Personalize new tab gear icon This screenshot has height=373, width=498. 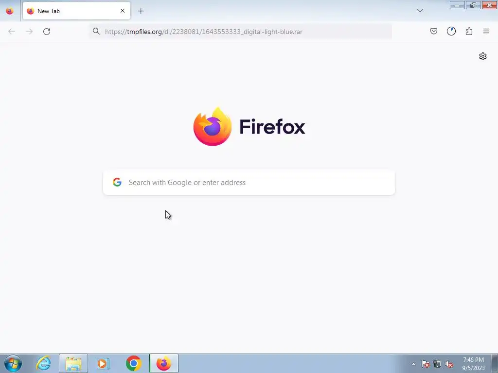pos(483,56)
